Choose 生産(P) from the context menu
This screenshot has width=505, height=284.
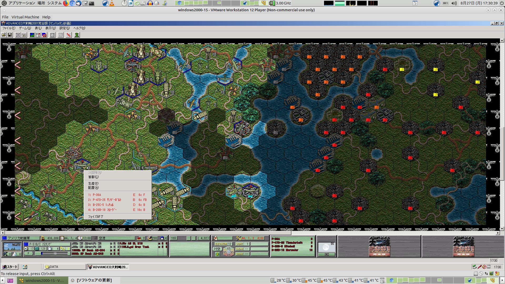(x=118, y=184)
